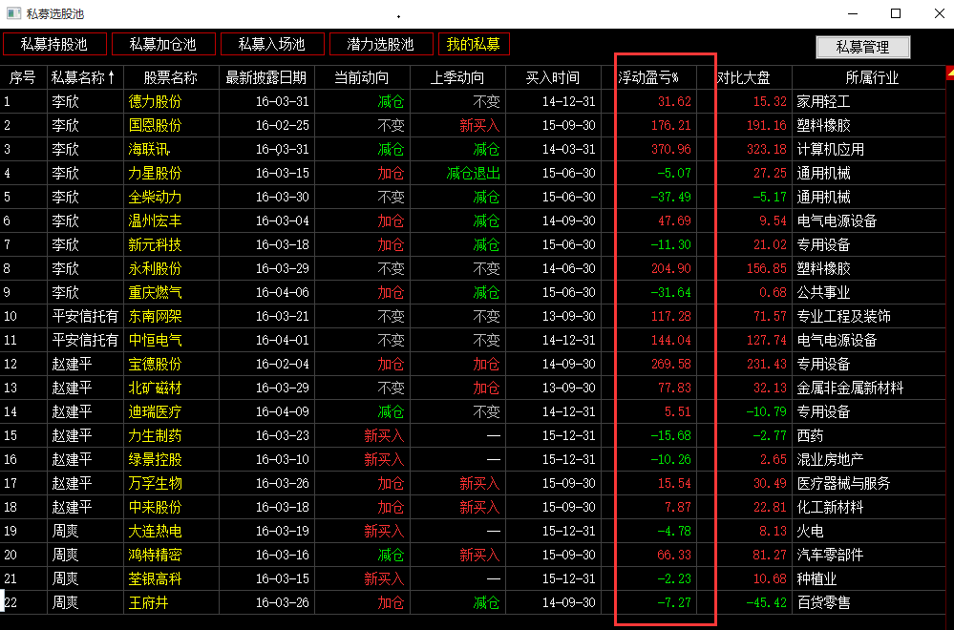Sort table by 最新披露日期 header
954x630 pixels.
tap(266, 77)
